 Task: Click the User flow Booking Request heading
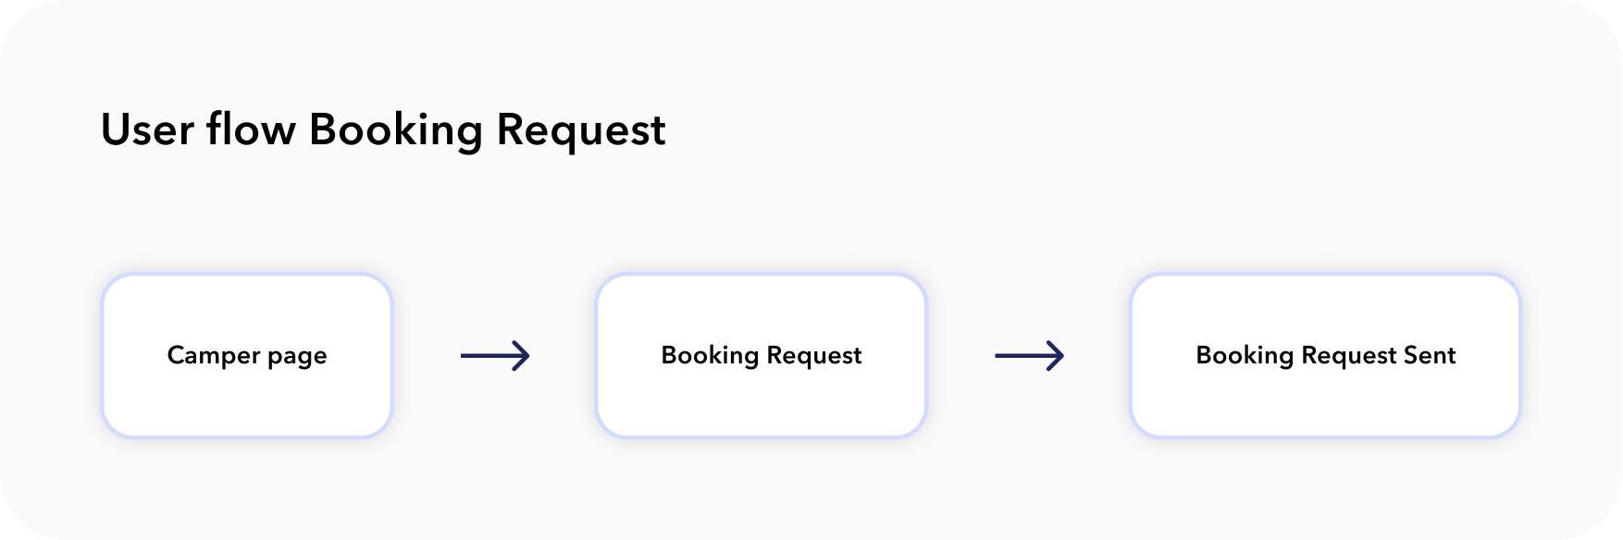tap(383, 130)
